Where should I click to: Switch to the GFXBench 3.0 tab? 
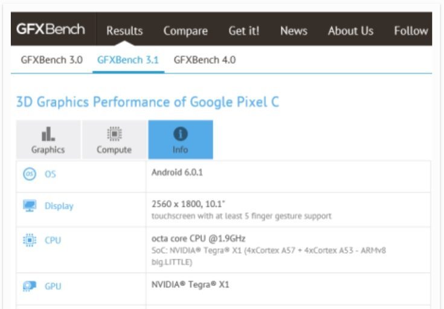point(51,60)
